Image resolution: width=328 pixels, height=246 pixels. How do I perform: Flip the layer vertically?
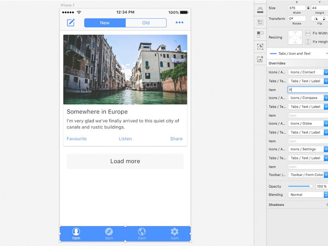click(324, 18)
